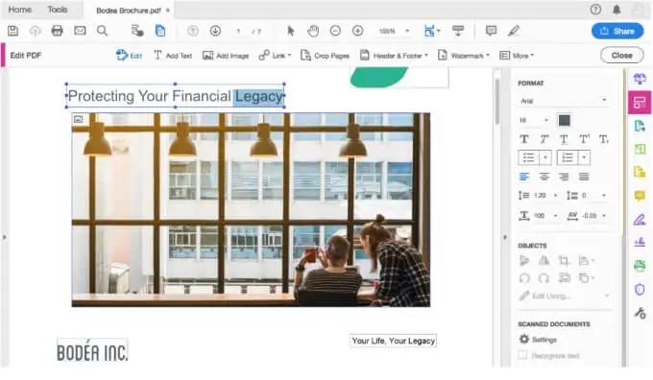
Task: Activate the hand pan tool
Action: coord(313,31)
